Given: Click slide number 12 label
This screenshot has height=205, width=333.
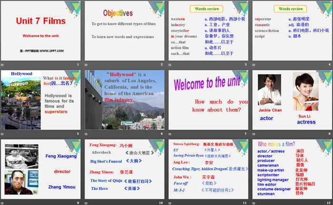Looking at the screenshot, I should [x=329, y=203].
